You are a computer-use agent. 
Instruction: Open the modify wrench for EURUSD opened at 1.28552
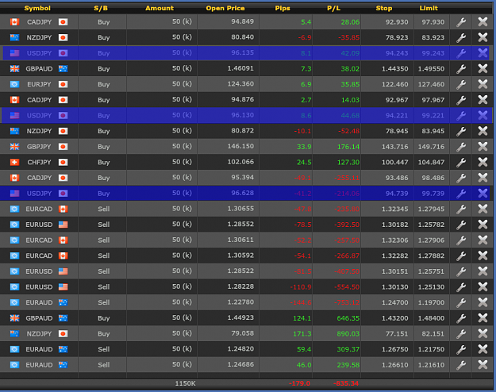click(x=461, y=225)
